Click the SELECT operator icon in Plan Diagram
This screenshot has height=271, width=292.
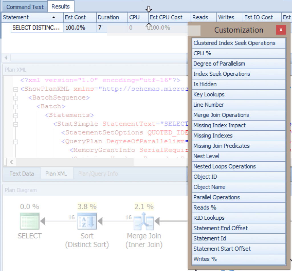pos(29,221)
